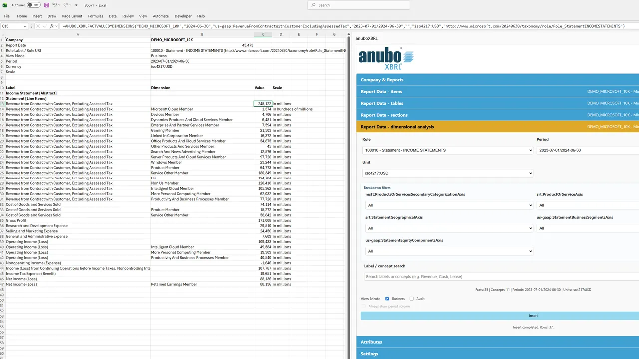Click inside the formula bar text
This screenshot has width=639, height=359.
coord(343,26)
